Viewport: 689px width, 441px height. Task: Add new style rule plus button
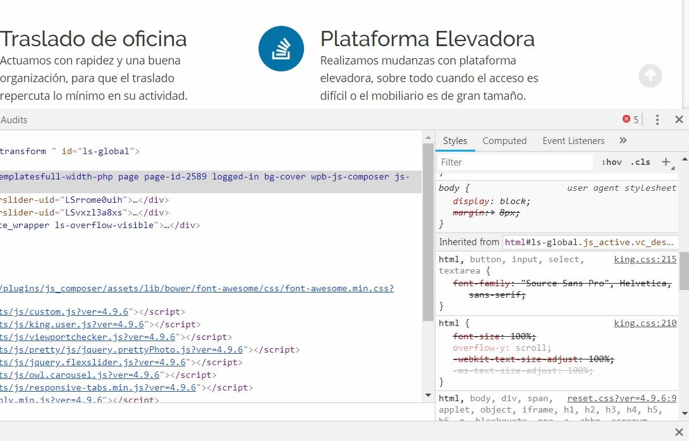click(x=666, y=162)
